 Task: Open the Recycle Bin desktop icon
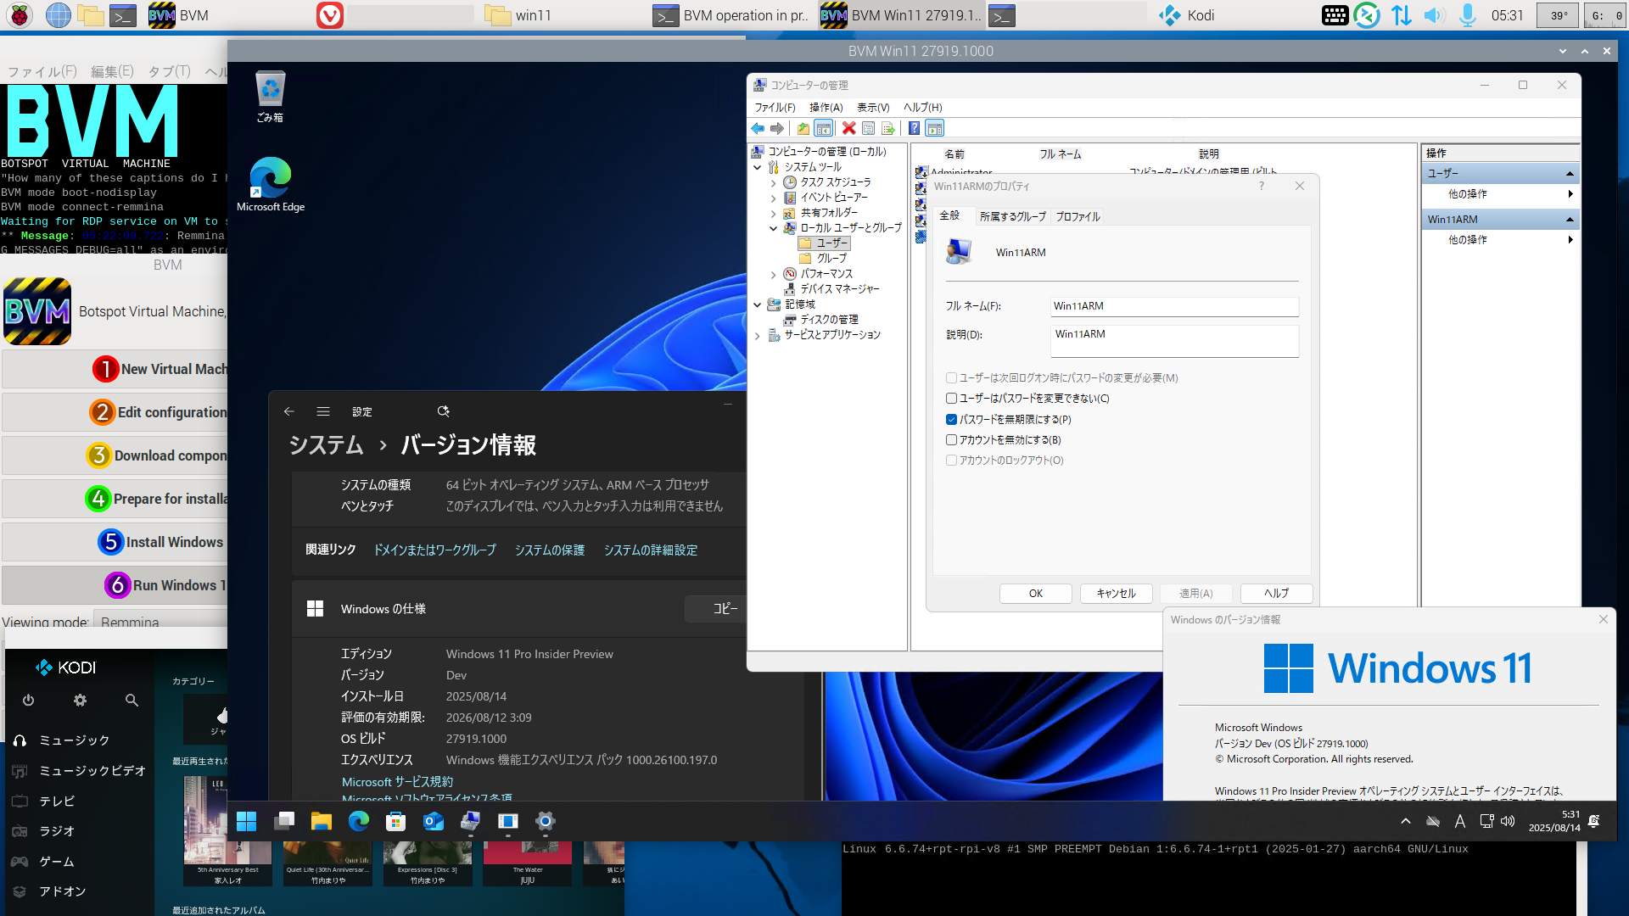[270, 97]
